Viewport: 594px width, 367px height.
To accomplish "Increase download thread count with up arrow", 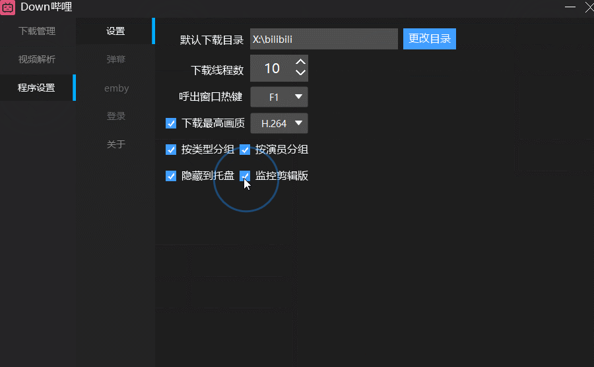I will (x=300, y=62).
